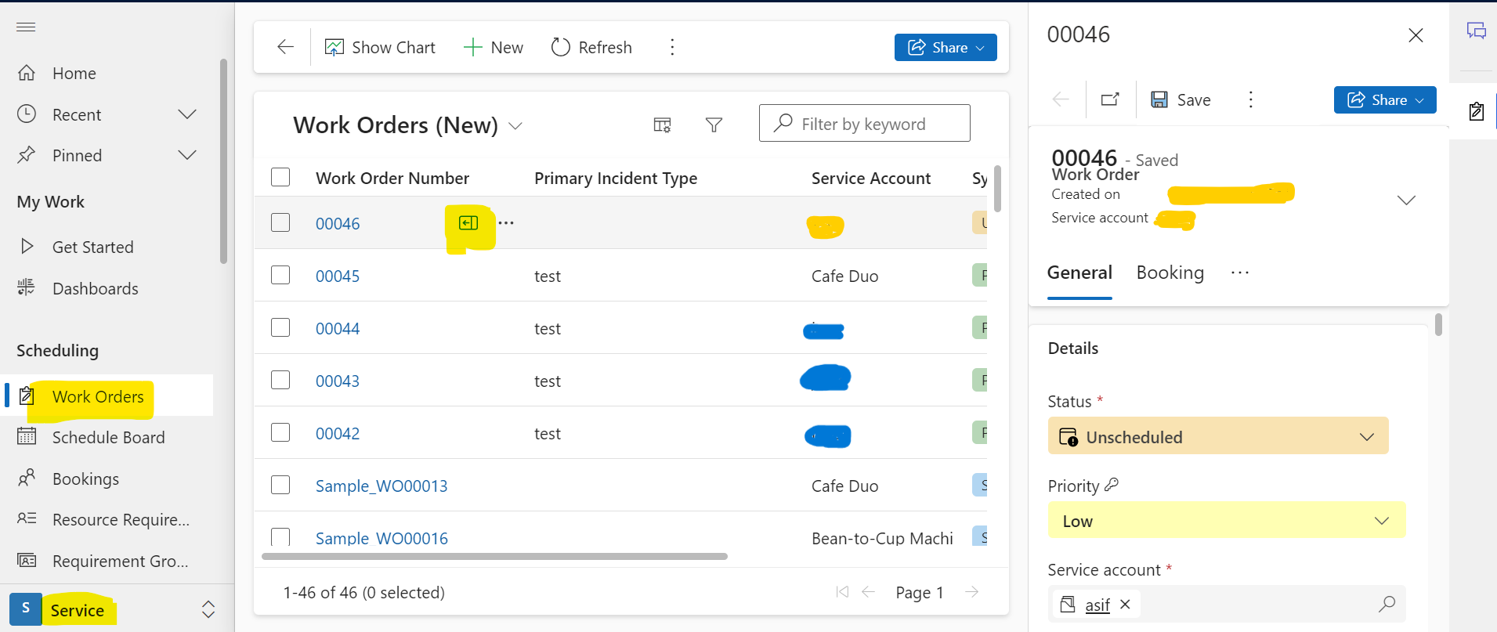Go to next page arrow

coord(972,592)
